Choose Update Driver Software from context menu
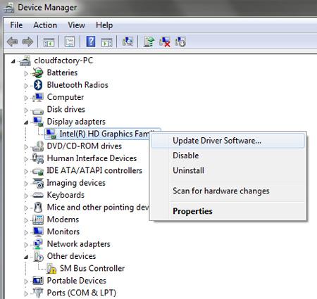317x299 pixels. pos(228,141)
